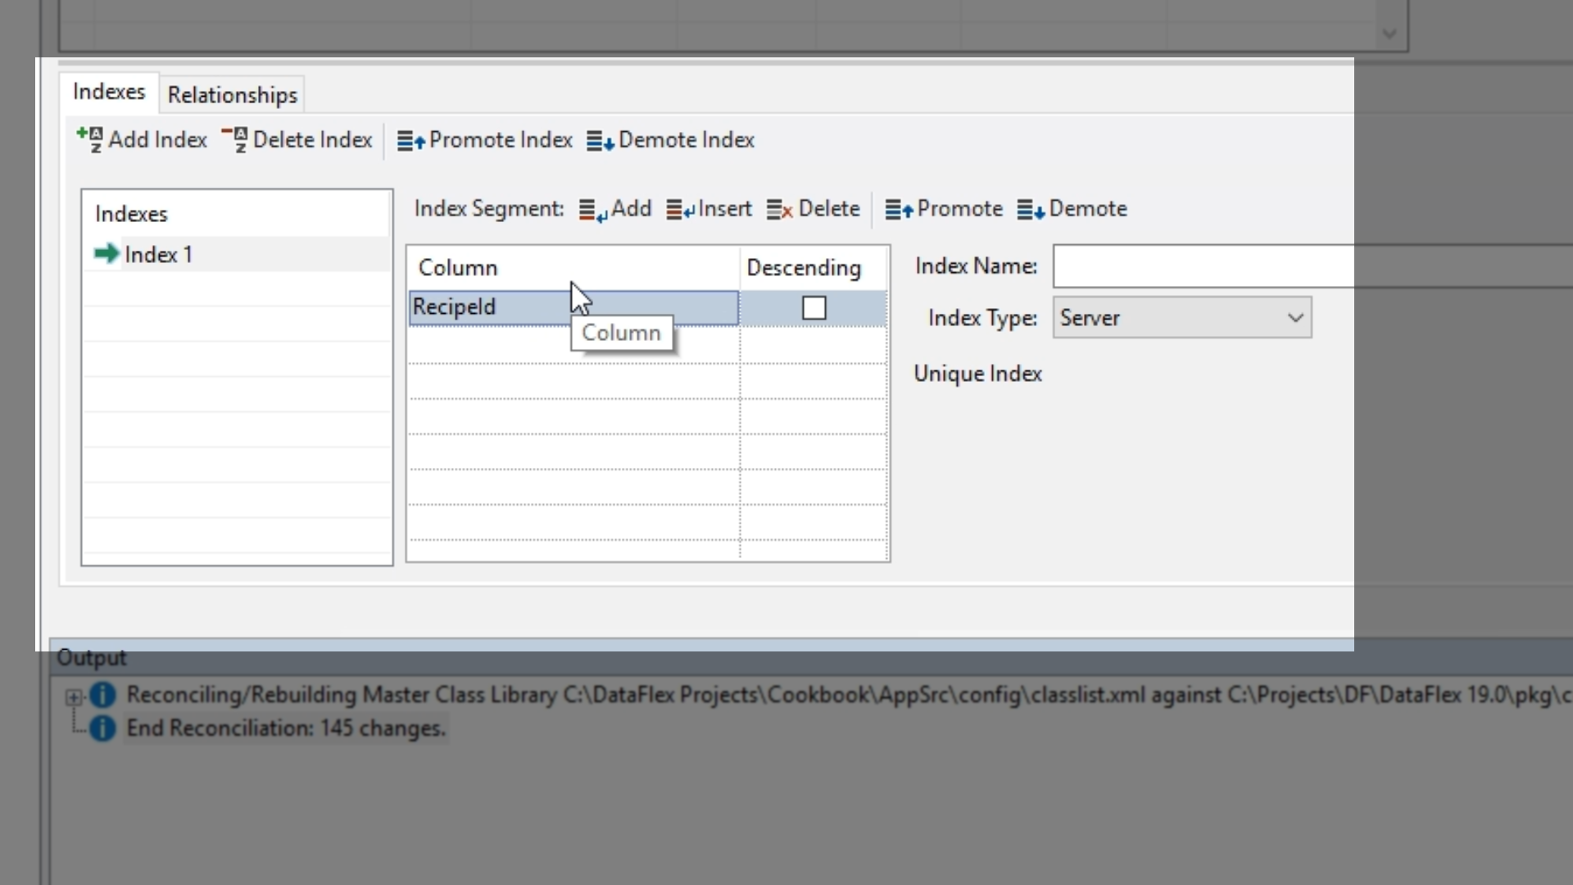Viewport: 1573px width, 885px height.
Task: Select the Indexes tab
Action: pyautogui.click(x=109, y=92)
